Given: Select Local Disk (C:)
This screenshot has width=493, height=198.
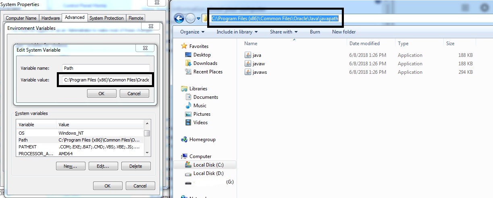Looking at the screenshot, I should coord(208,165).
